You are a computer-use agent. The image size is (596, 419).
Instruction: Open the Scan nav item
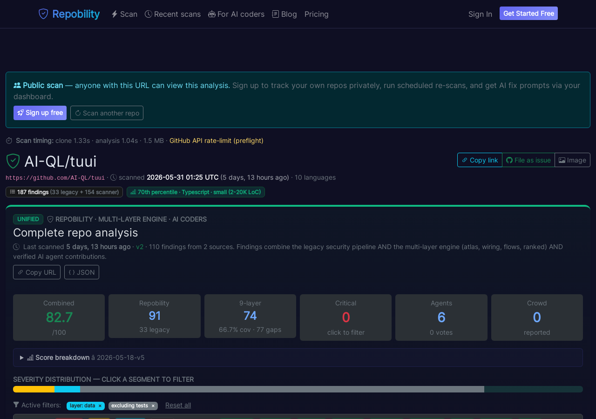[x=124, y=14]
